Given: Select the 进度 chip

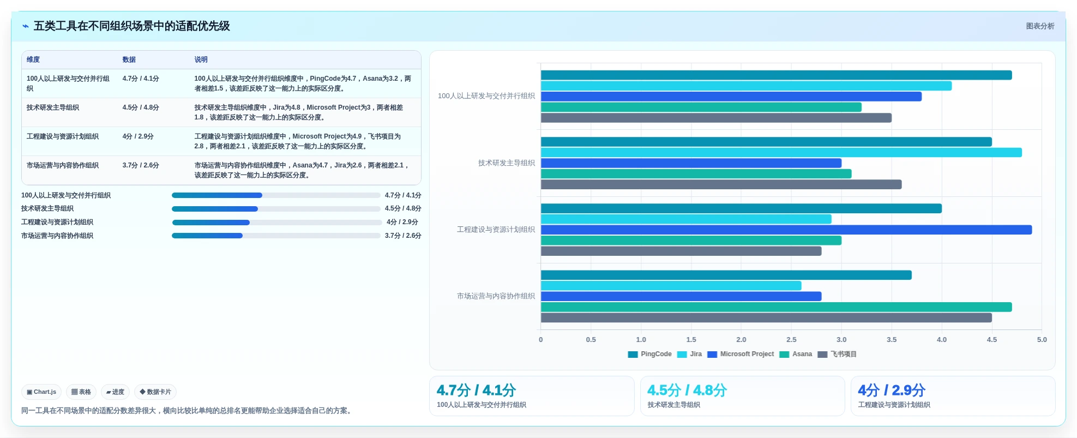Looking at the screenshot, I should pyautogui.click(x=115, y=392).
